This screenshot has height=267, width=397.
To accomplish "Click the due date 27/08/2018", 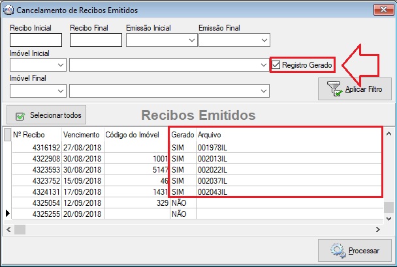I will click(x=82, y=148).
